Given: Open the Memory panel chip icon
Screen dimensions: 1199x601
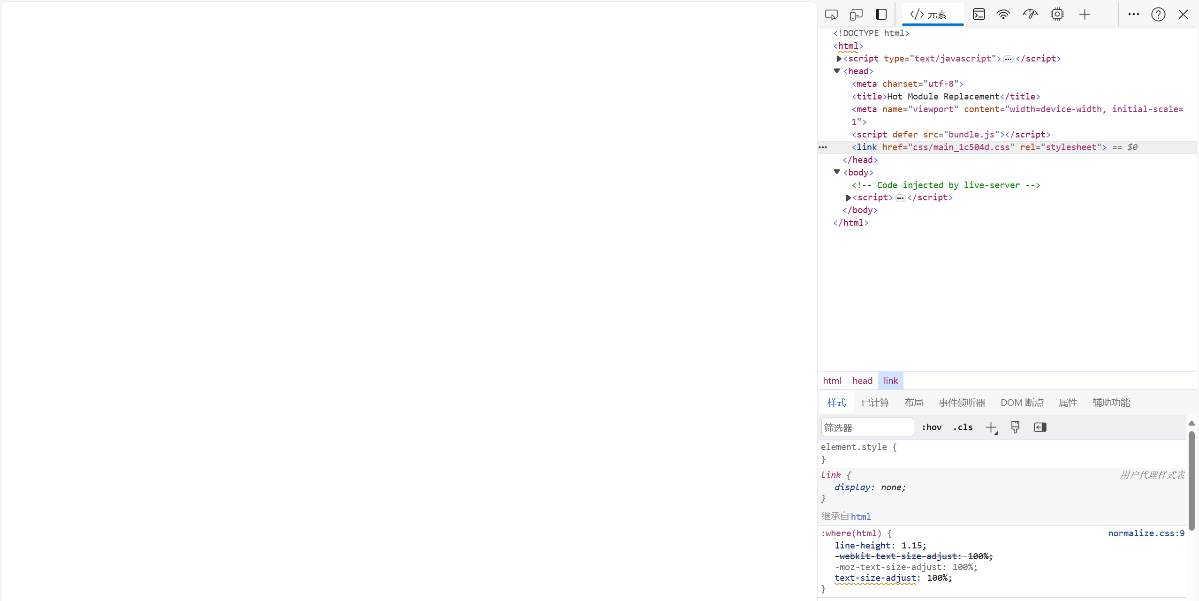Looking at the screenshot, I should [1057, 15].
